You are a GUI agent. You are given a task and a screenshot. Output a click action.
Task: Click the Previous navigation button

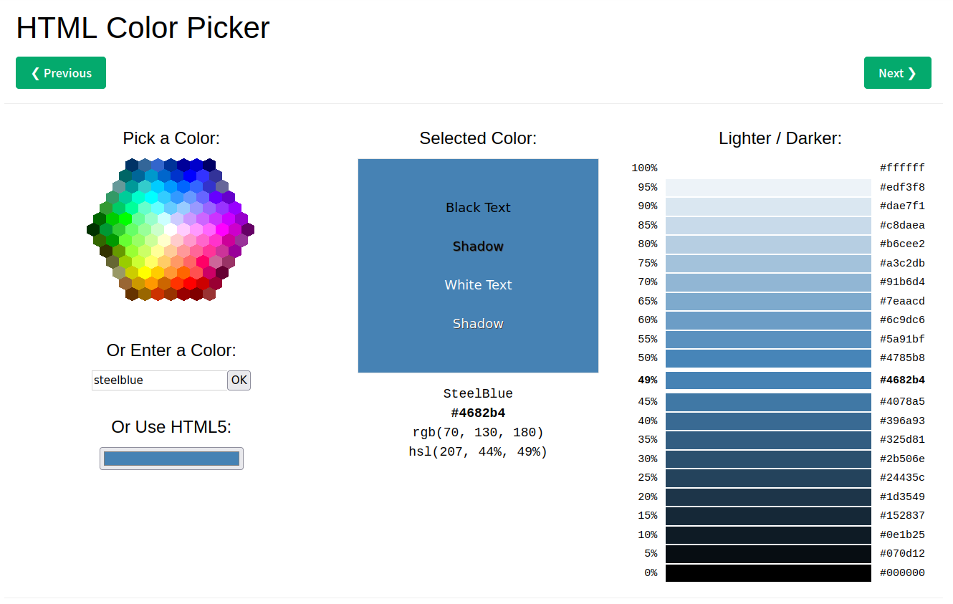61,73
